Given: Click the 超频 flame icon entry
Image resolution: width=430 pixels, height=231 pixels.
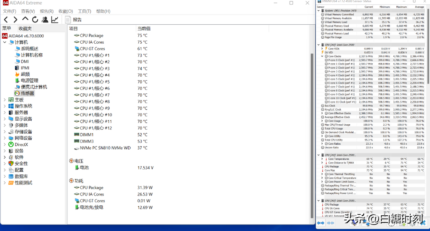Looking at the screenshot, I should pos(17,74).
